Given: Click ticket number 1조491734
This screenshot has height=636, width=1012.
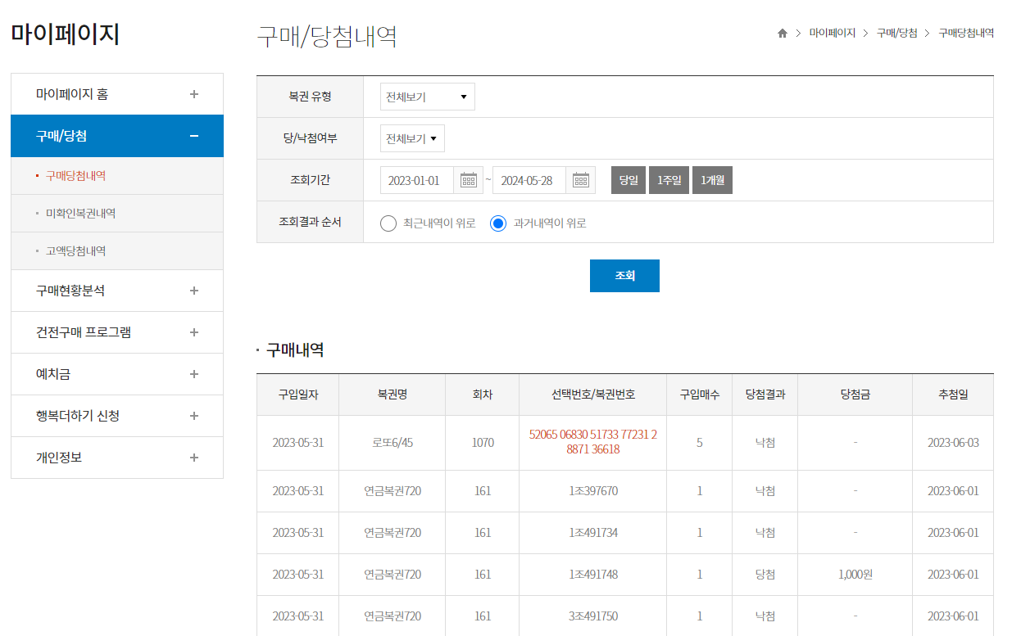Looking at the screenshot, I should coord(593,533).
